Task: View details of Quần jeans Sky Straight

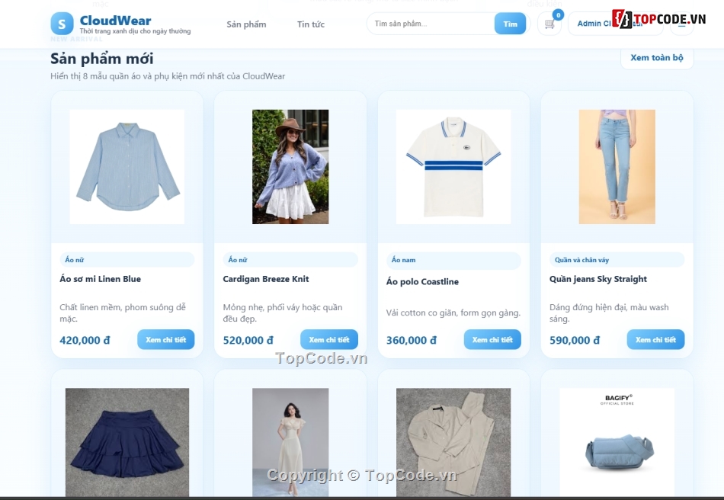Action: click(x=655, y=339)
